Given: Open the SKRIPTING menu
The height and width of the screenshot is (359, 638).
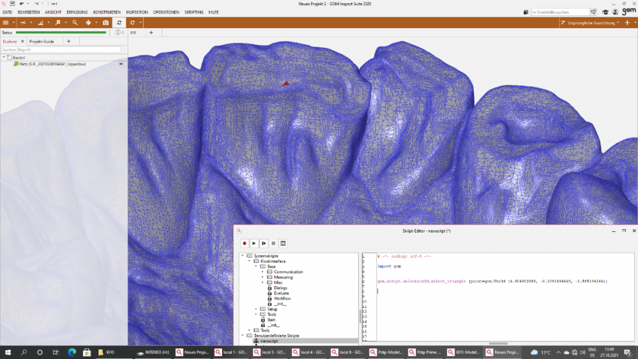Looking at the screenshot, I should [x=194, y=12].
